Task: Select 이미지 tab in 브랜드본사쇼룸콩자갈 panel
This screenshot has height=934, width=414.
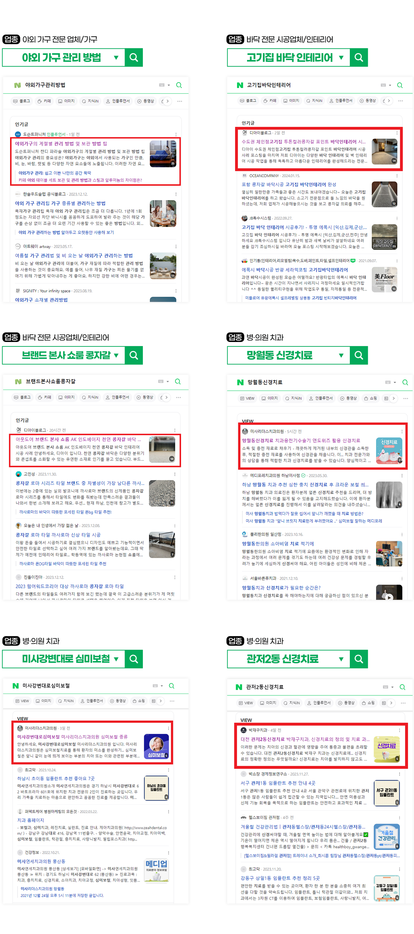Action: point(66,397)
